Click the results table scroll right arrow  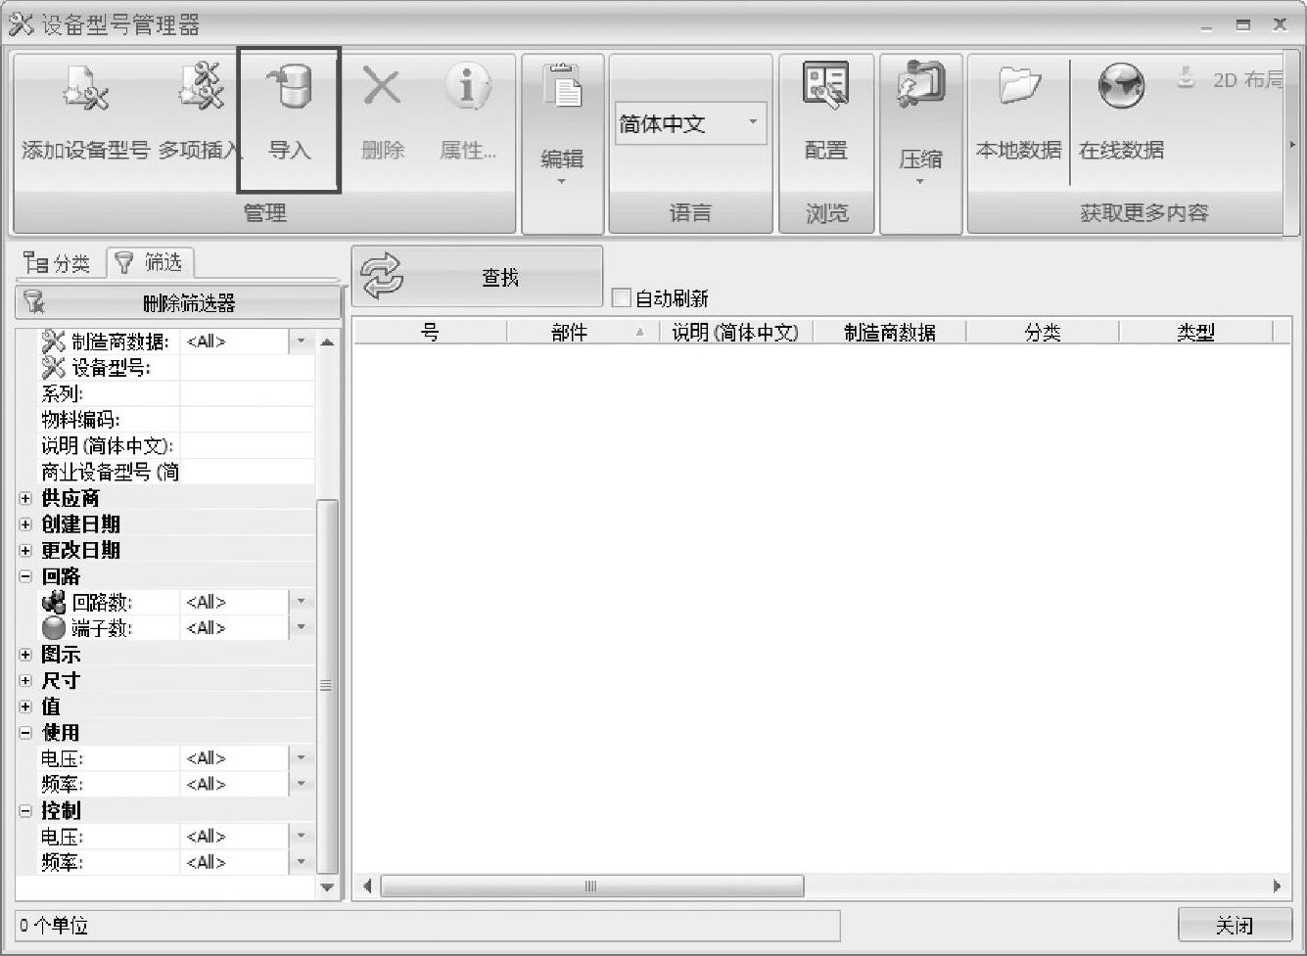(1278, 887)
